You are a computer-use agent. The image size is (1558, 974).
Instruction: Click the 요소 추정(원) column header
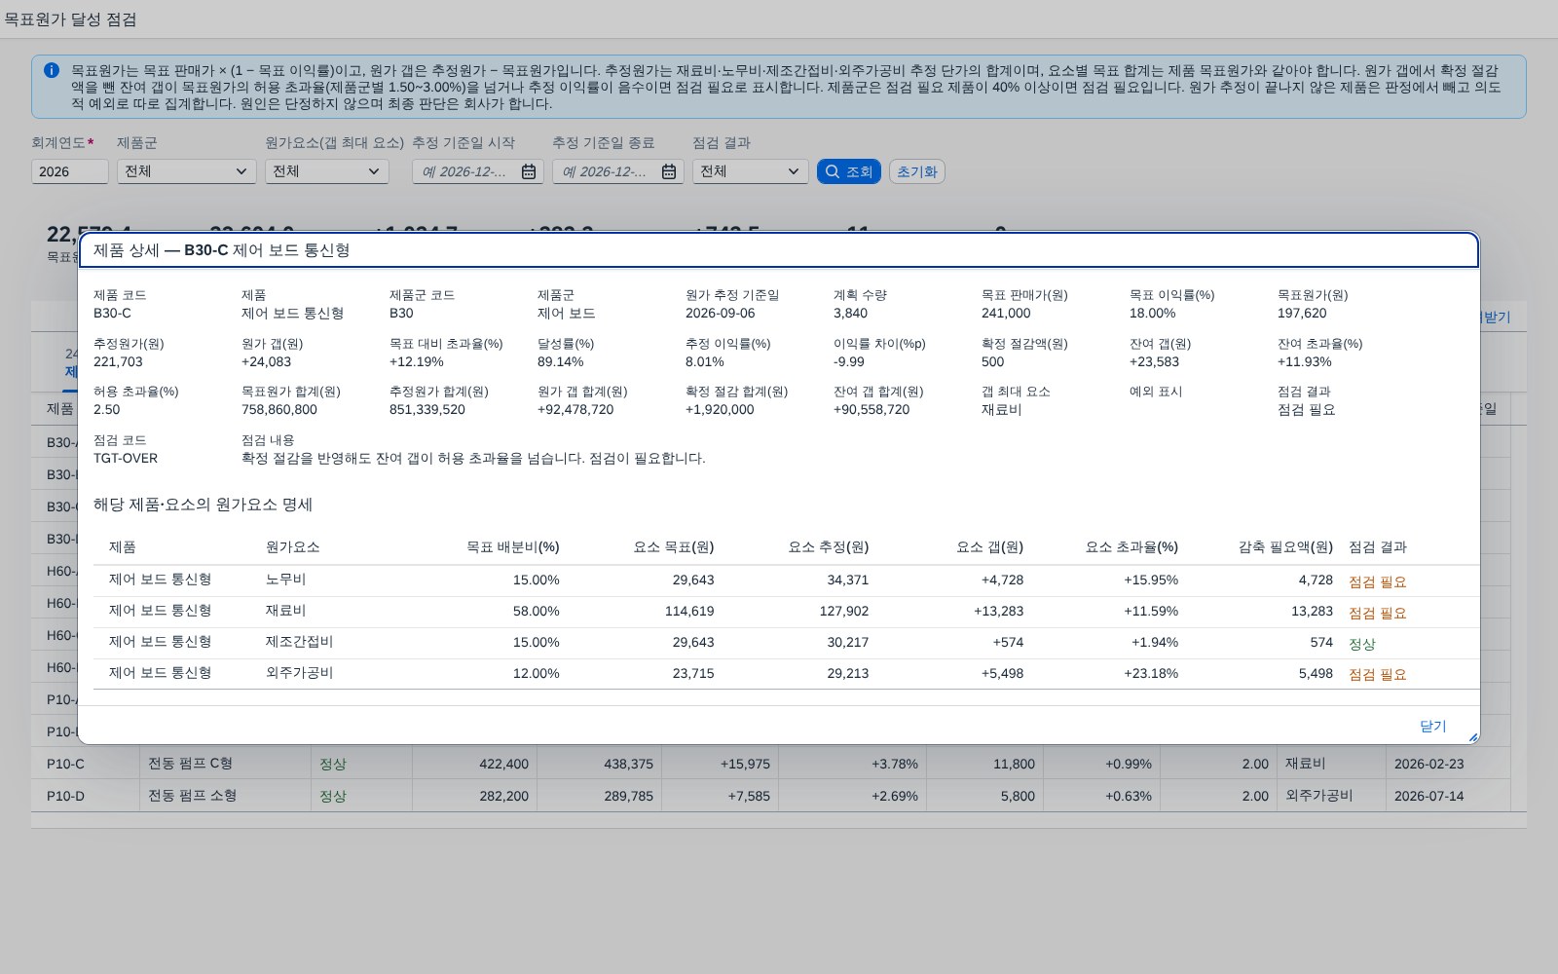829,547
